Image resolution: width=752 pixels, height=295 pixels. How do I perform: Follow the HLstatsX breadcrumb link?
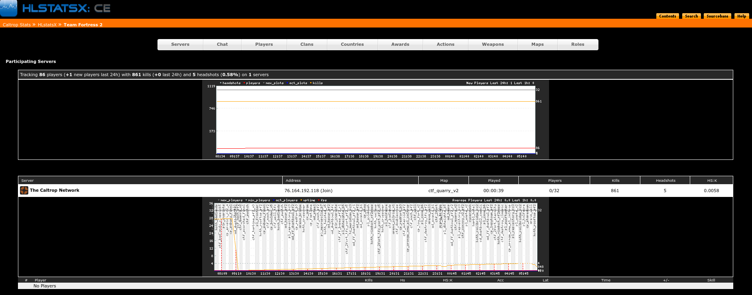coord(47,25)
